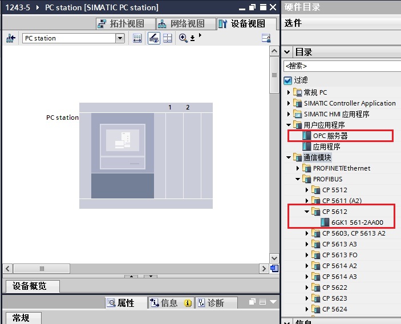Select the 应用程序 module item
Viewport: 401px width, 324px height.
pyautogui.click(x=326, y=147)
